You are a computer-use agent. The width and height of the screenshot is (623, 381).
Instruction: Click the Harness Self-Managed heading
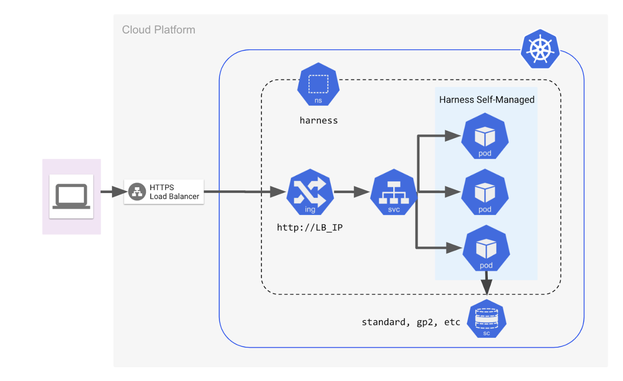click(x=487, y=100)
